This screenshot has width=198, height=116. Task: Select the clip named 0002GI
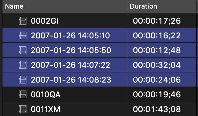[45, 21]
